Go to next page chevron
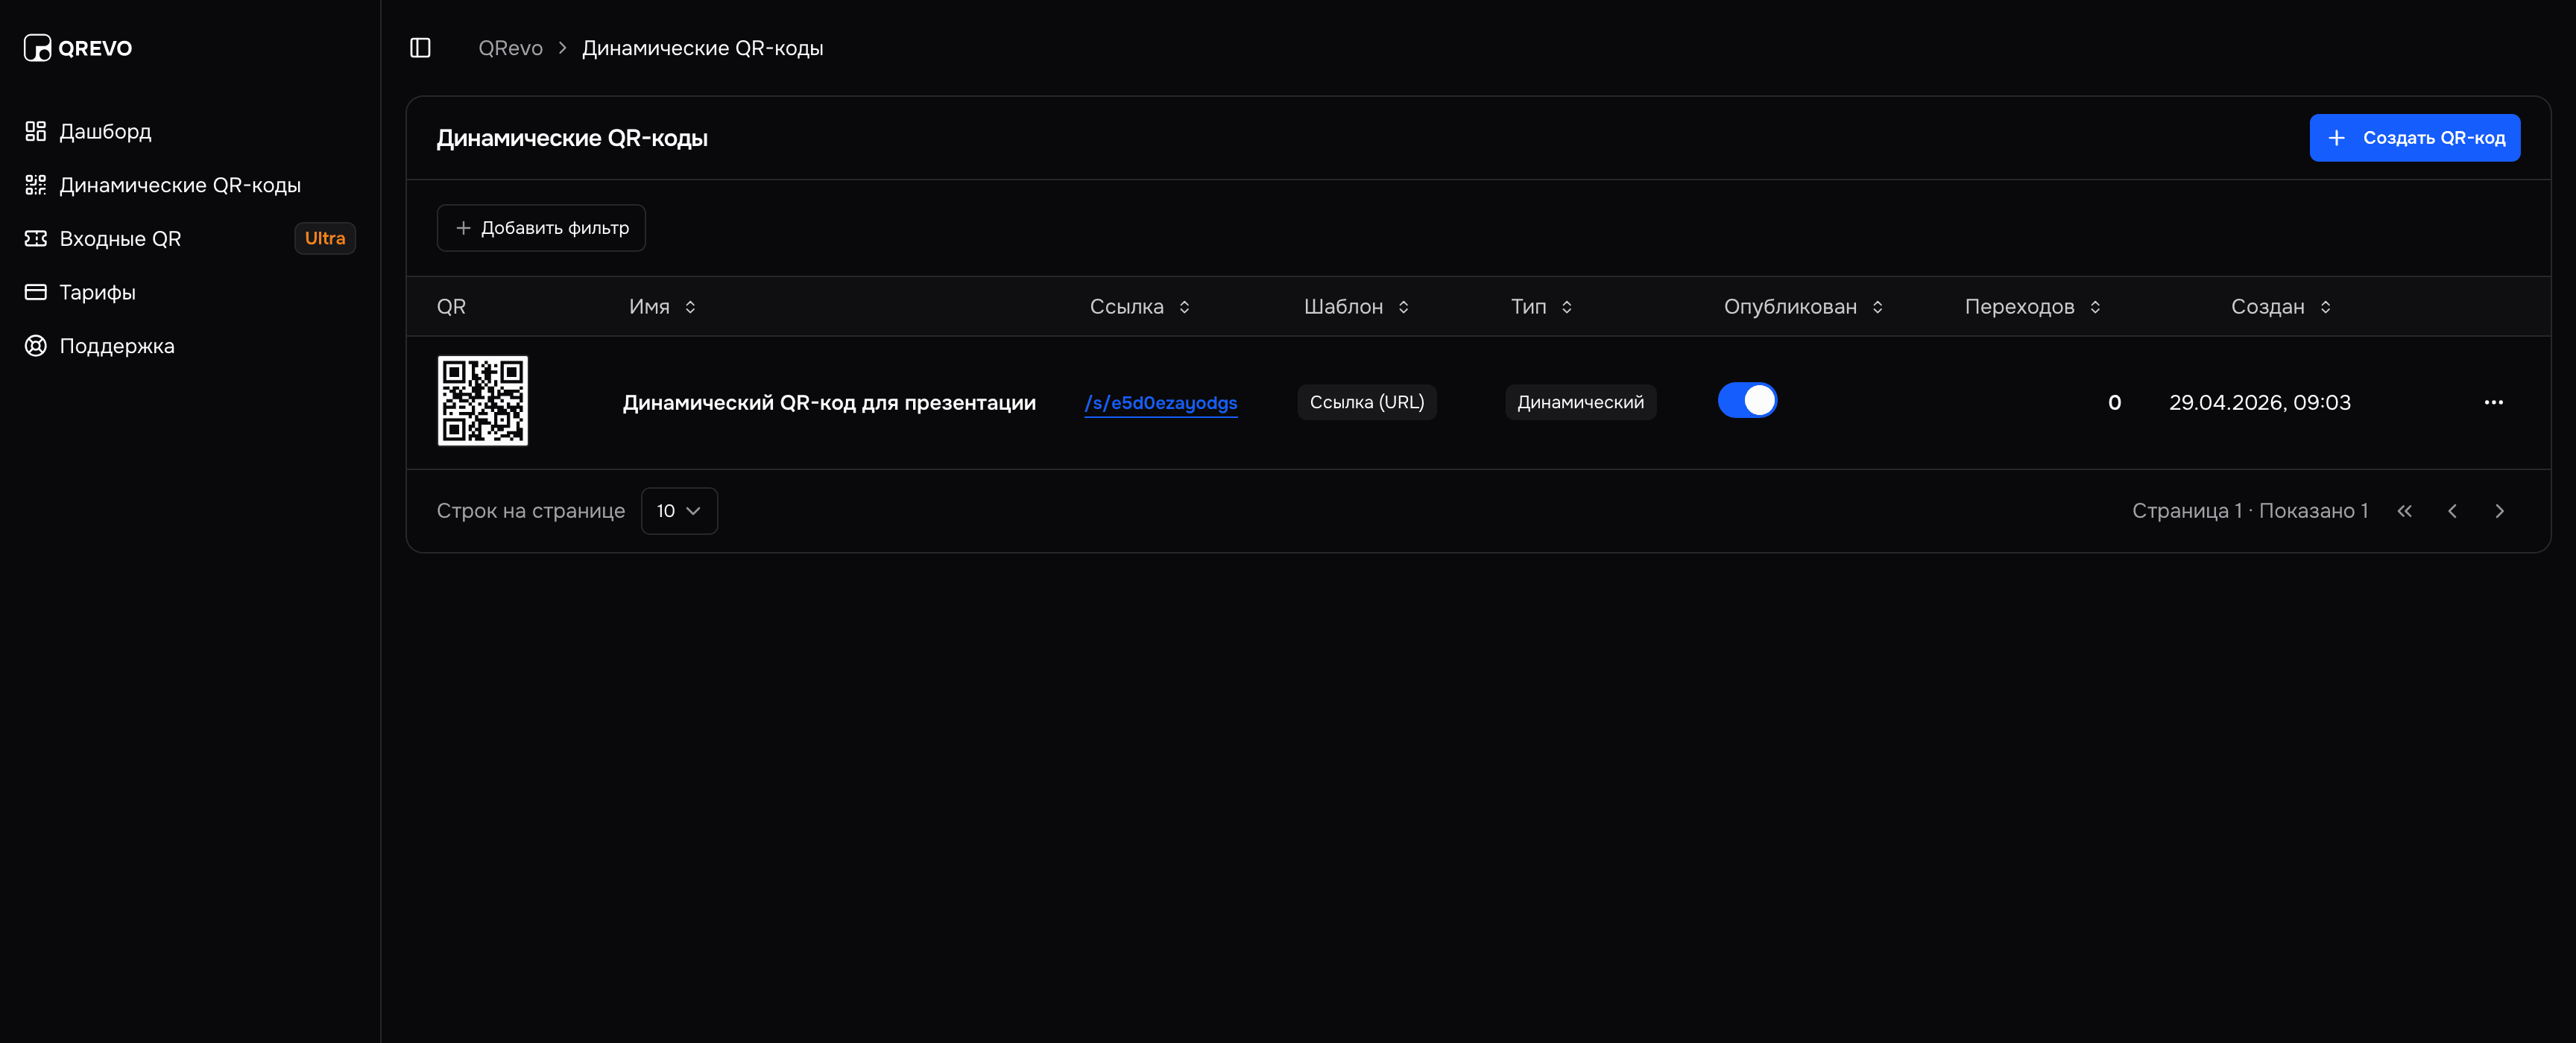 [2499, 510]
